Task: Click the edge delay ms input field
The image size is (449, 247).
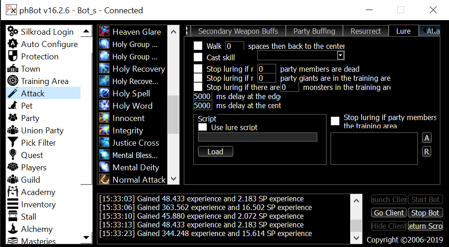Action: tap(203, 96)
